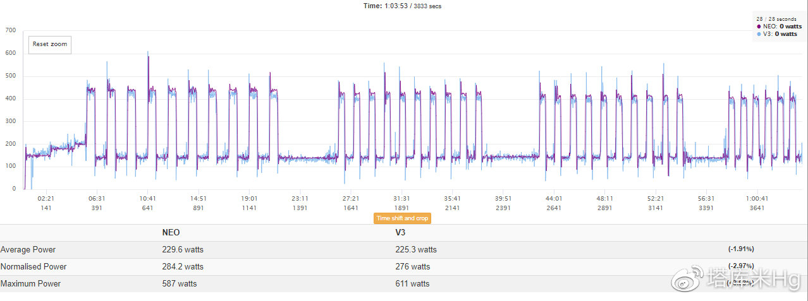
Task: Select the 1:00:41 time axis label
Action: 756,198
